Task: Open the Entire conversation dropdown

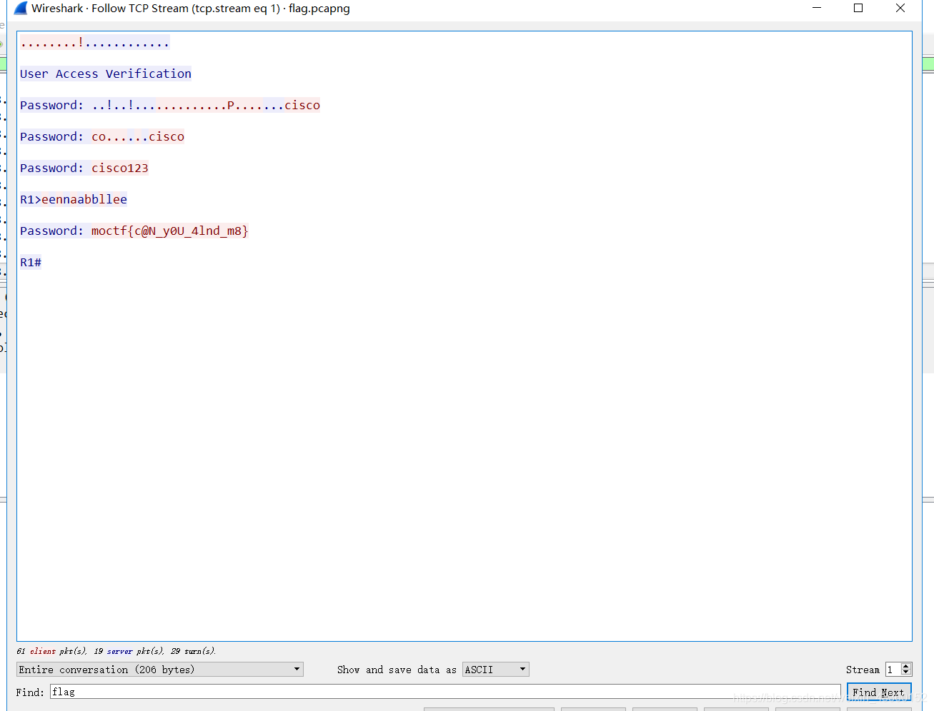Action: point(159,670)
